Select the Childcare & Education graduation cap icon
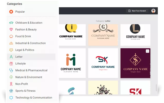This screenshot has height=103, width=164. (11, 23)
